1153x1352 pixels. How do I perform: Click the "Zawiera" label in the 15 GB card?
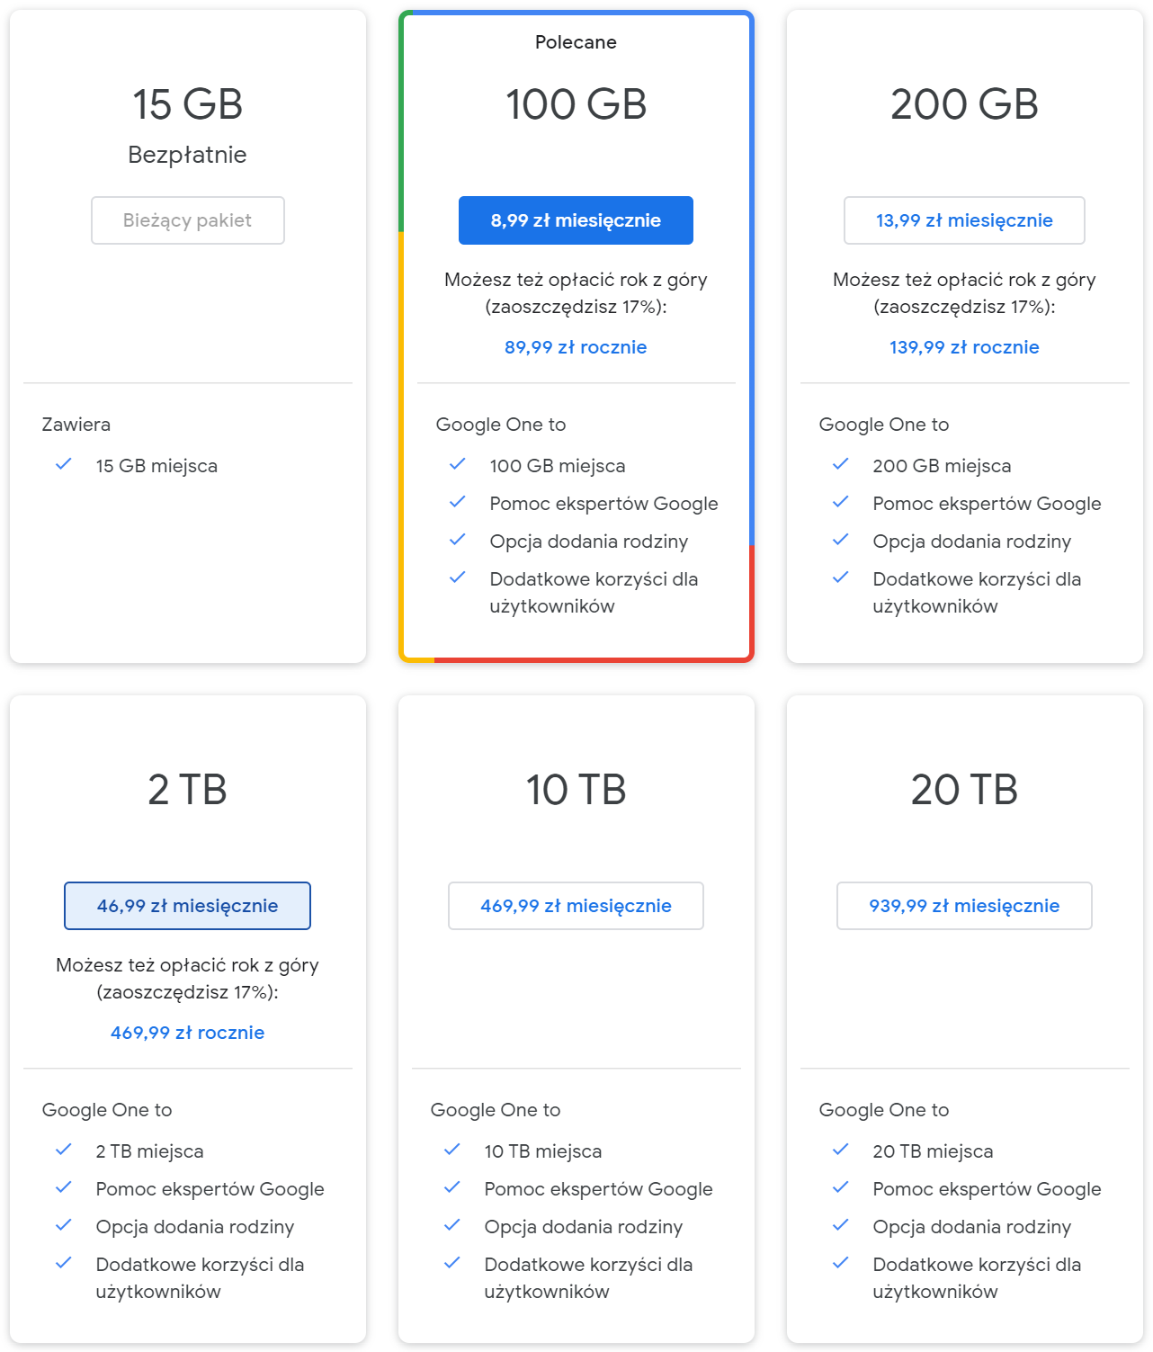[76, 425]
